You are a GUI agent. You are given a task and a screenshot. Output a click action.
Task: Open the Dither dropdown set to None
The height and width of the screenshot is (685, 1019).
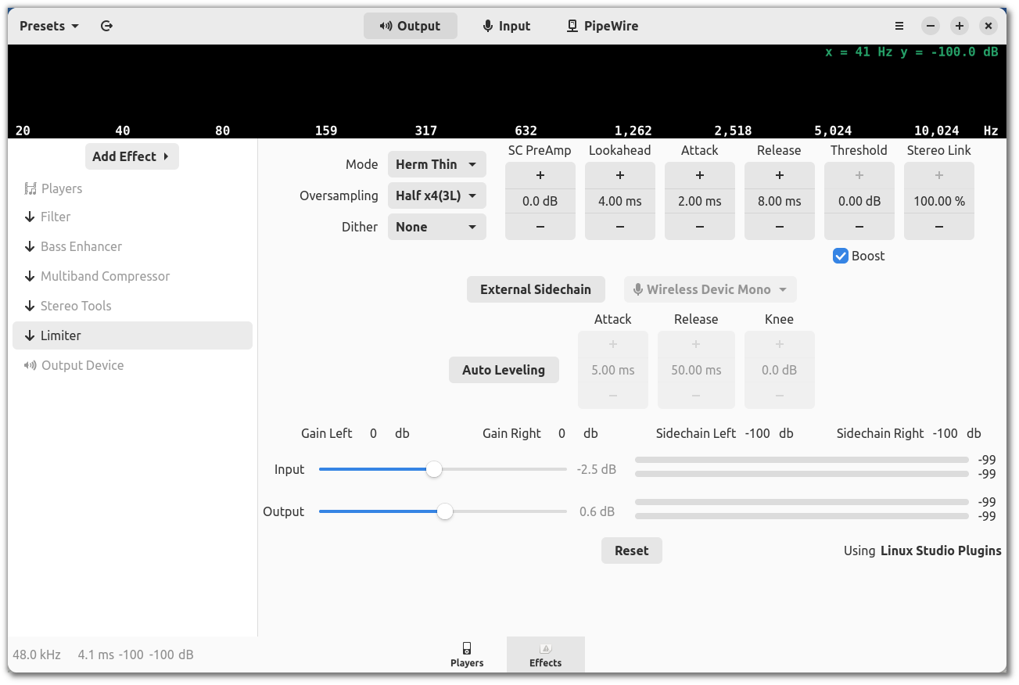pyautogui.click(x=436, y=227)
